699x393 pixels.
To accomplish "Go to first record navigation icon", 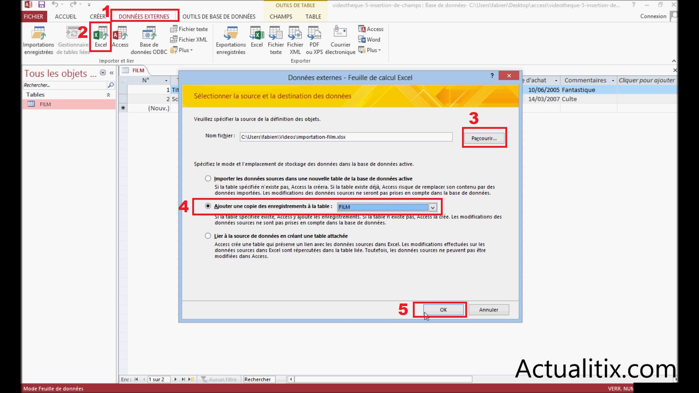I will tap(136, 379).
